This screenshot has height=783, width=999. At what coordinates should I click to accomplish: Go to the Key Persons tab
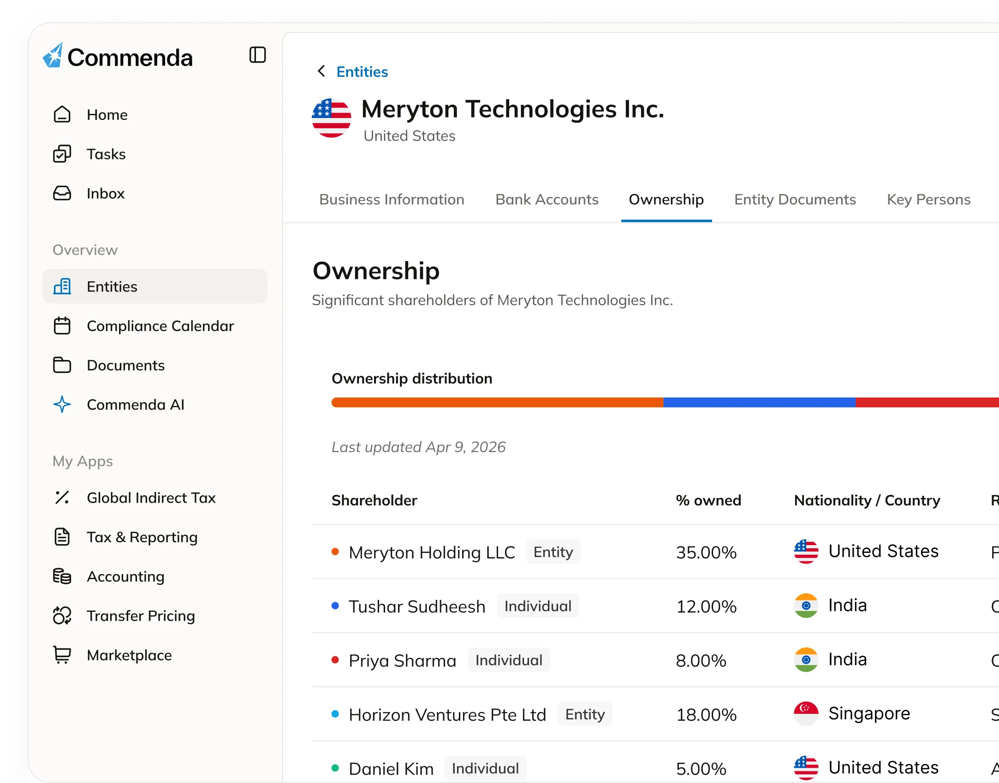click(x=928, y=199)
